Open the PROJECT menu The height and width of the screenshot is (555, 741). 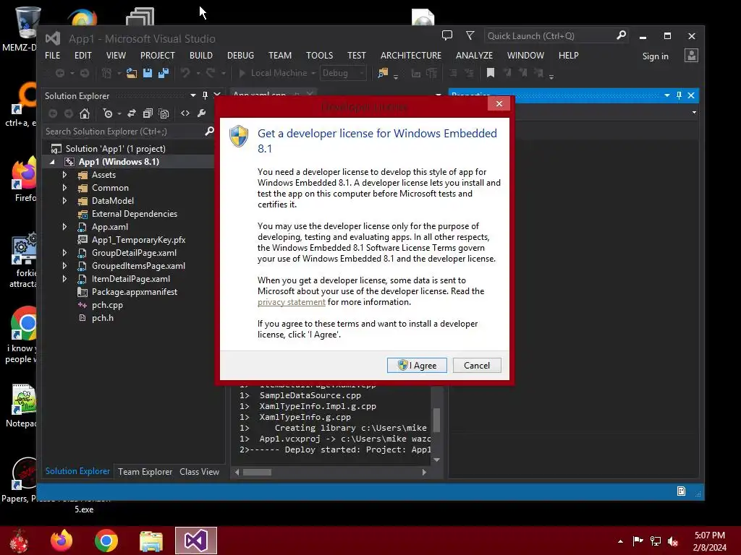pyautogui.click(x=157, y=55)
